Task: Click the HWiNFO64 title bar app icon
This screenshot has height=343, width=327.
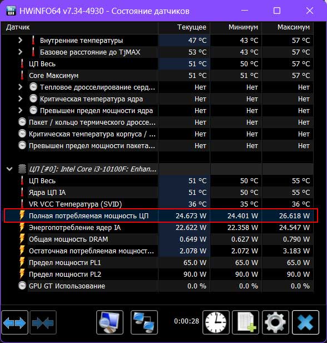Action: pos(11,11)
